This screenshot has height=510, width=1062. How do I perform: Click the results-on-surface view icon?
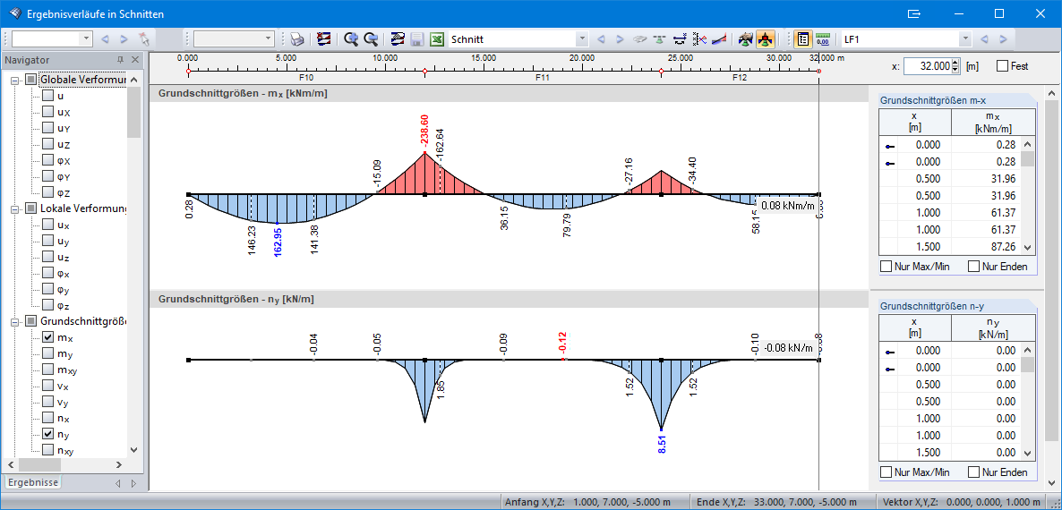[x=746, y=39]
